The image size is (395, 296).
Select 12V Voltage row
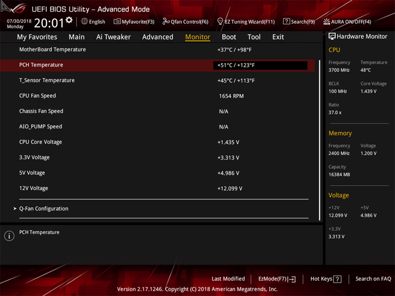pyautogui.click(x=157, y=188)
